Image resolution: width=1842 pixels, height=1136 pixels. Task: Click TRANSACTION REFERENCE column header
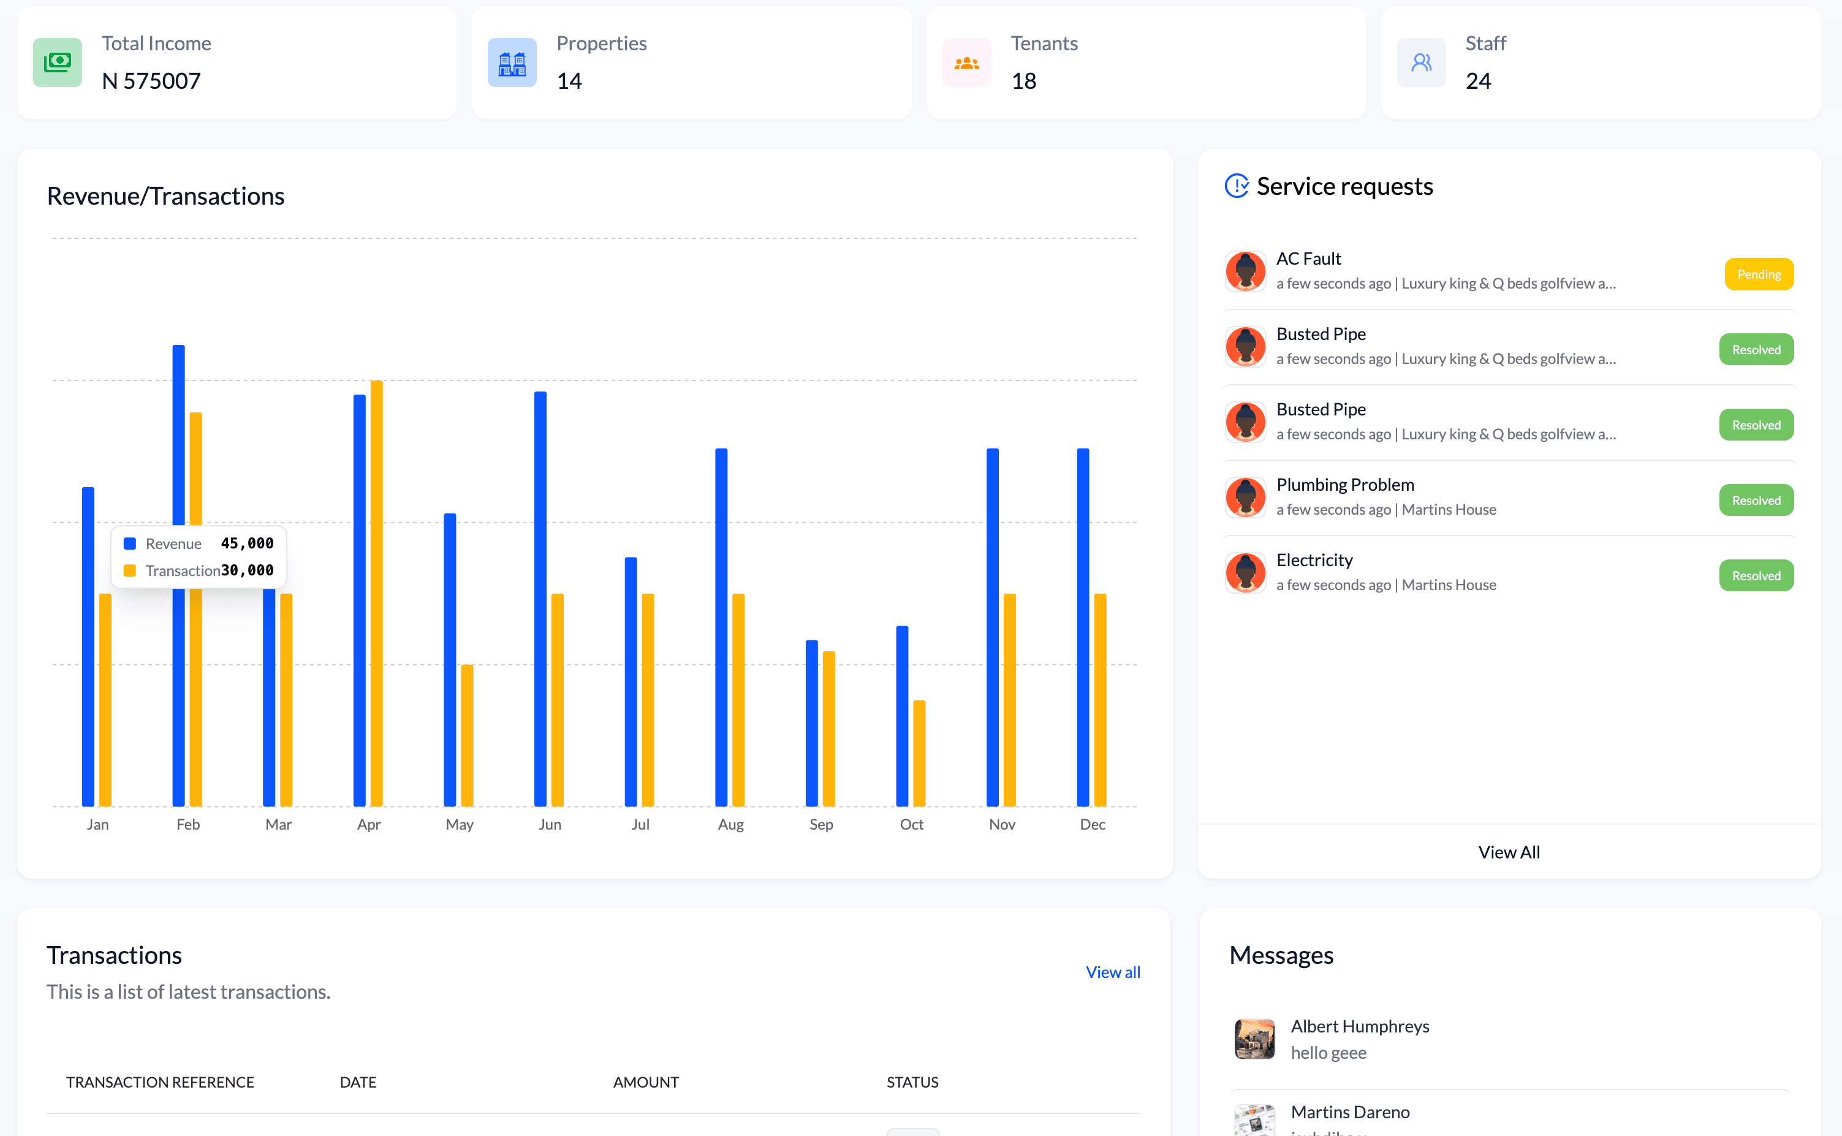[x=160, y=1082]
